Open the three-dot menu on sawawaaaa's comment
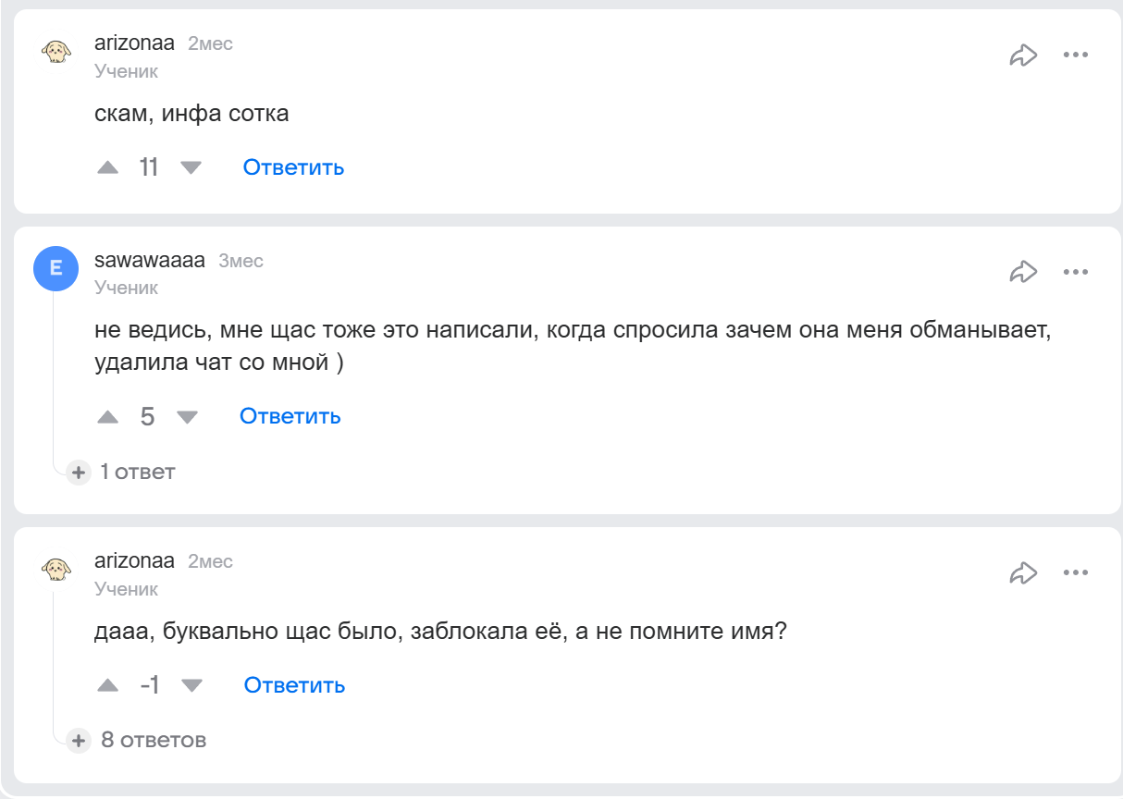The image size is (1123, 799). (x=1076, y=271)
